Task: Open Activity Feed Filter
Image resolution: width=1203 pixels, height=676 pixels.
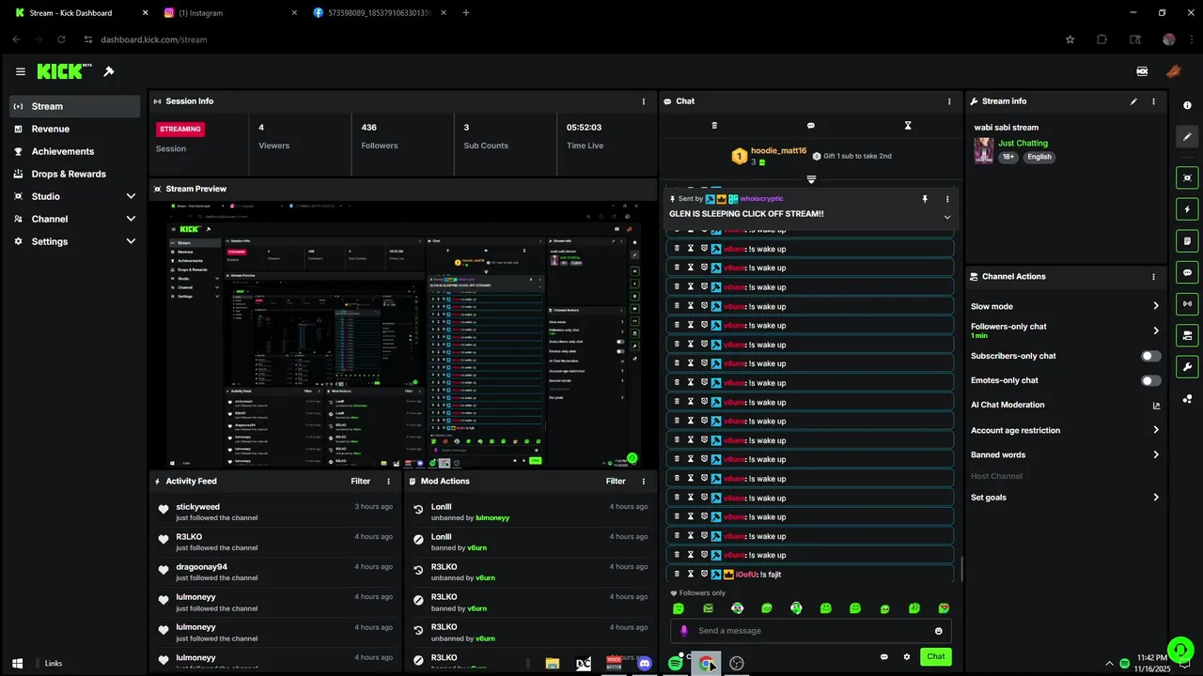Action: [361, 482]
